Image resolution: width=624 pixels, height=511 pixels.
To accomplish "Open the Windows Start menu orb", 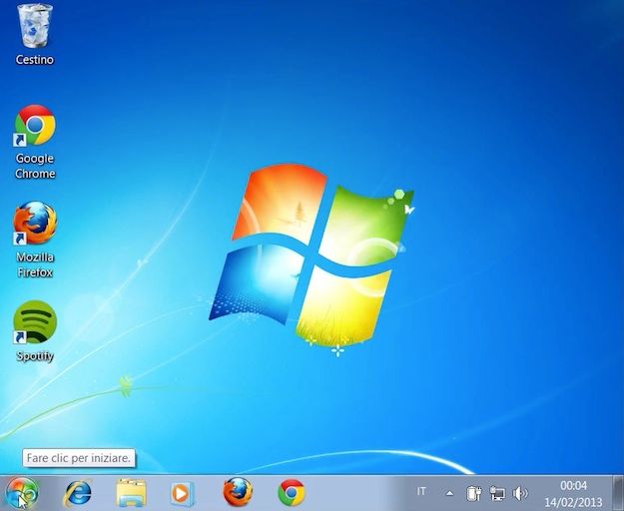I will pos(22,493).
